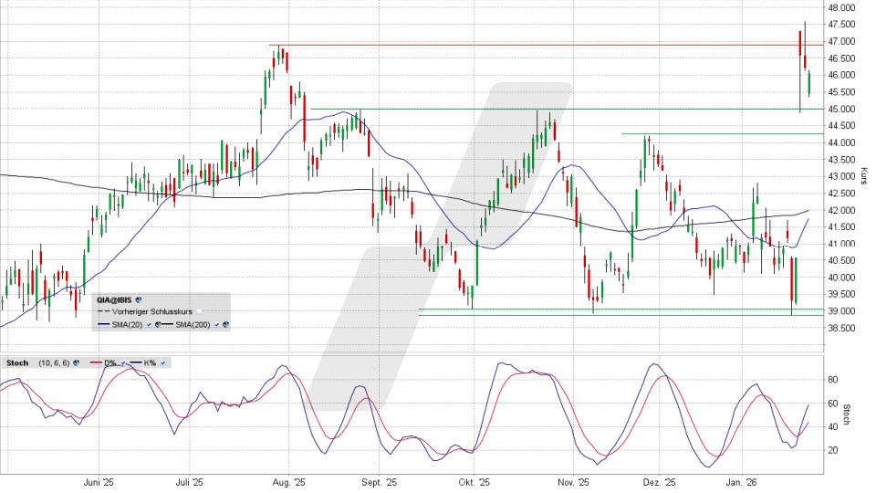Click the Aug. '25 label on time axis
The height and width of the screenshot is (493, 876).
(x=290, y=482)
